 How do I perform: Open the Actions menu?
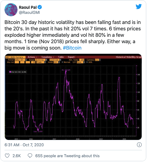[x=32, y=57]
